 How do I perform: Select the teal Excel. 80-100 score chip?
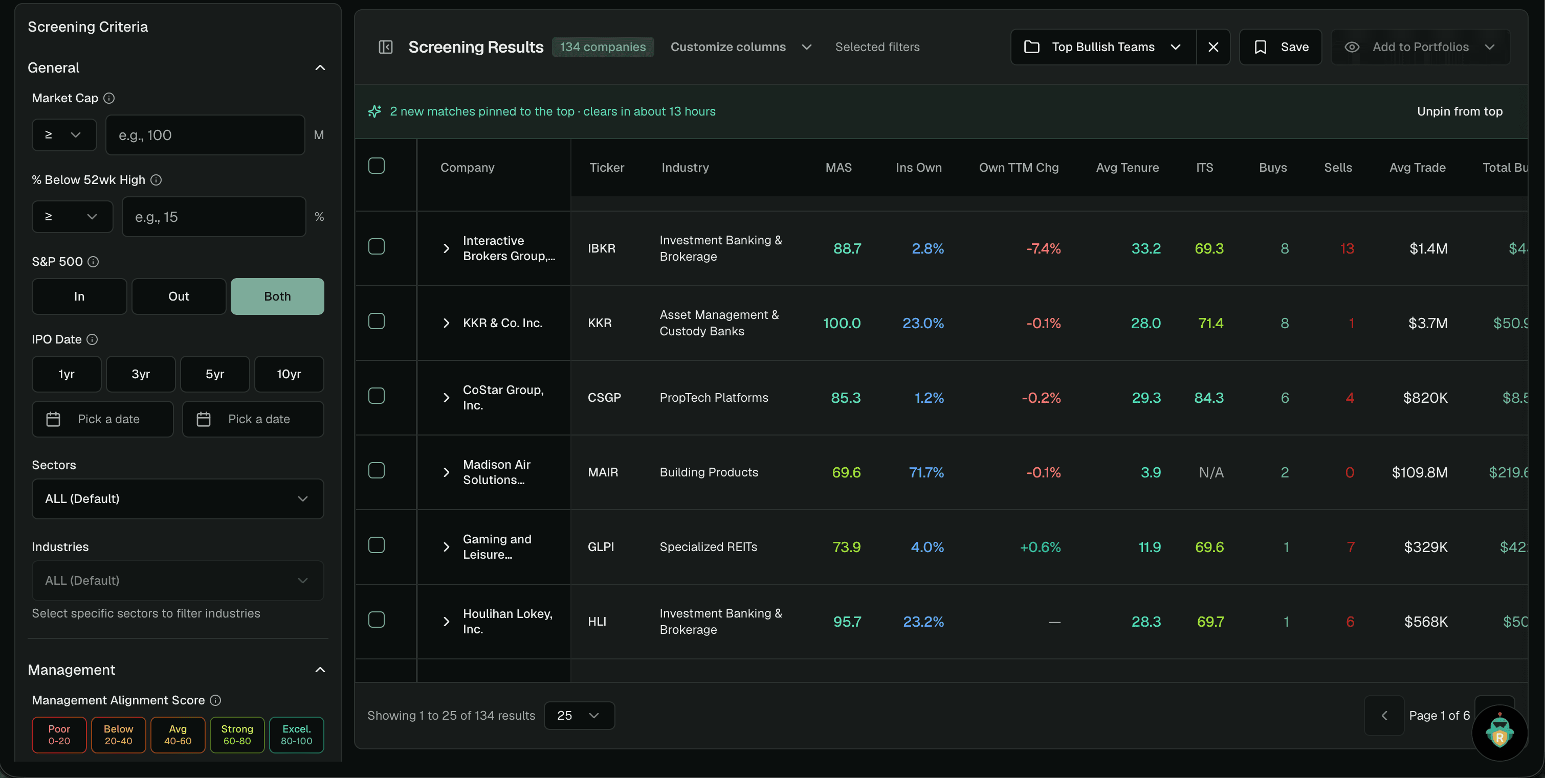tap(296, 735)
